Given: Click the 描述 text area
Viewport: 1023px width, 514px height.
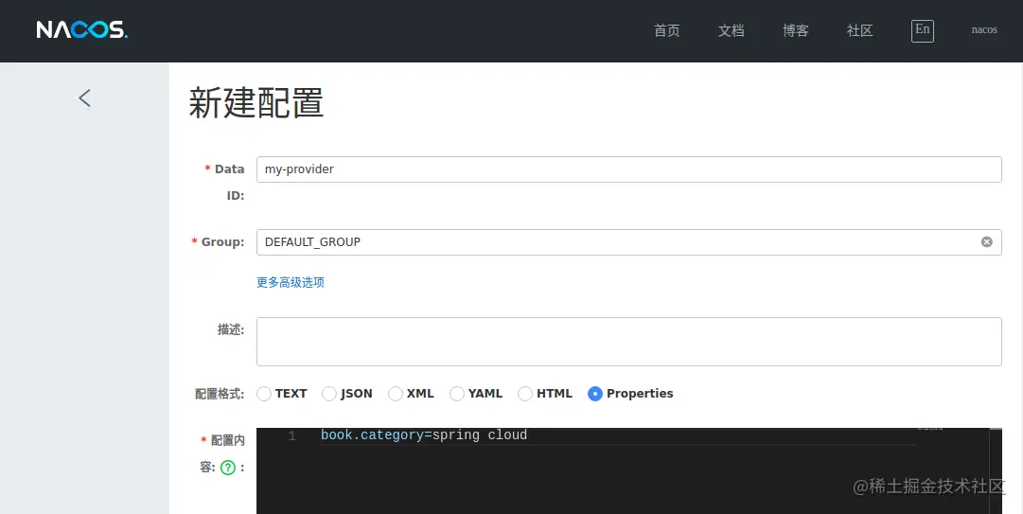Looking at the screenshot, I should (x=629, y=342).
